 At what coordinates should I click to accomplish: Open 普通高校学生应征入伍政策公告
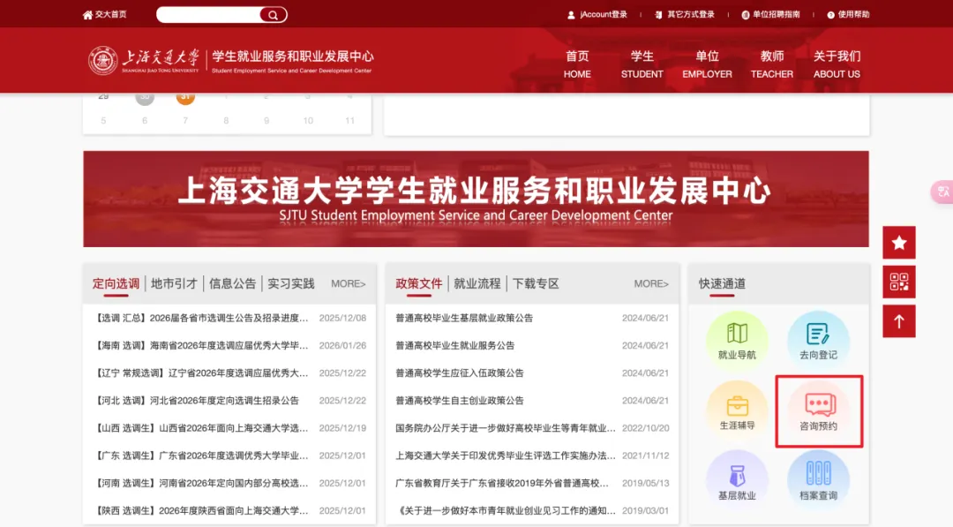click(460, 373)
